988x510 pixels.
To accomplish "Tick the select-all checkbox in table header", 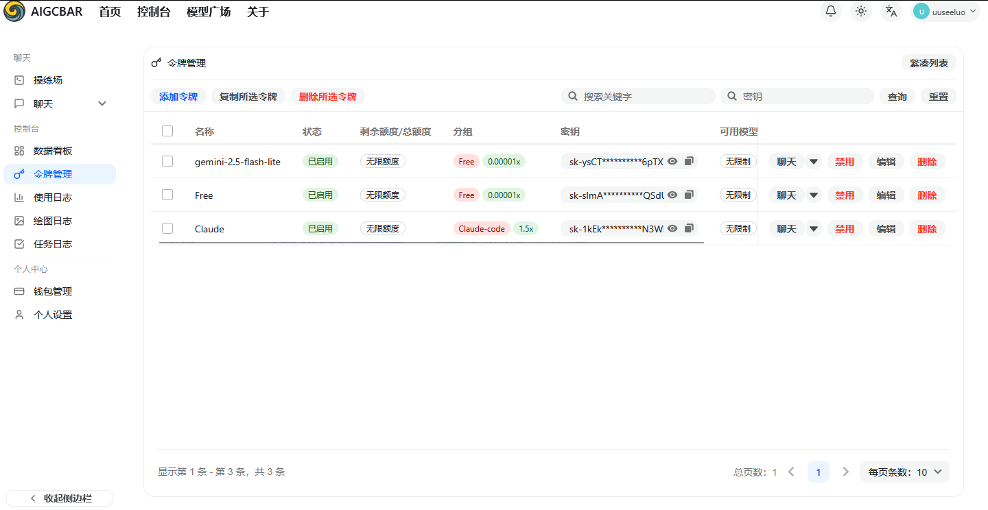I will pos(167,131).
